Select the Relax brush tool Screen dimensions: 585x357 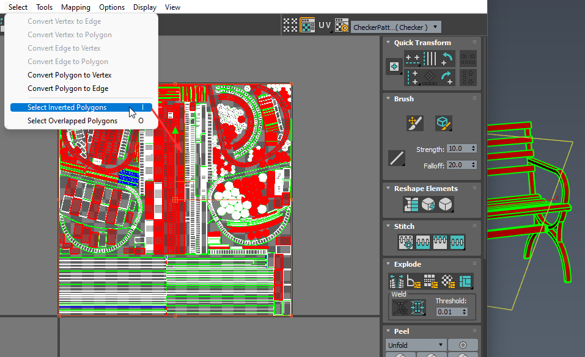coord(443,123)
